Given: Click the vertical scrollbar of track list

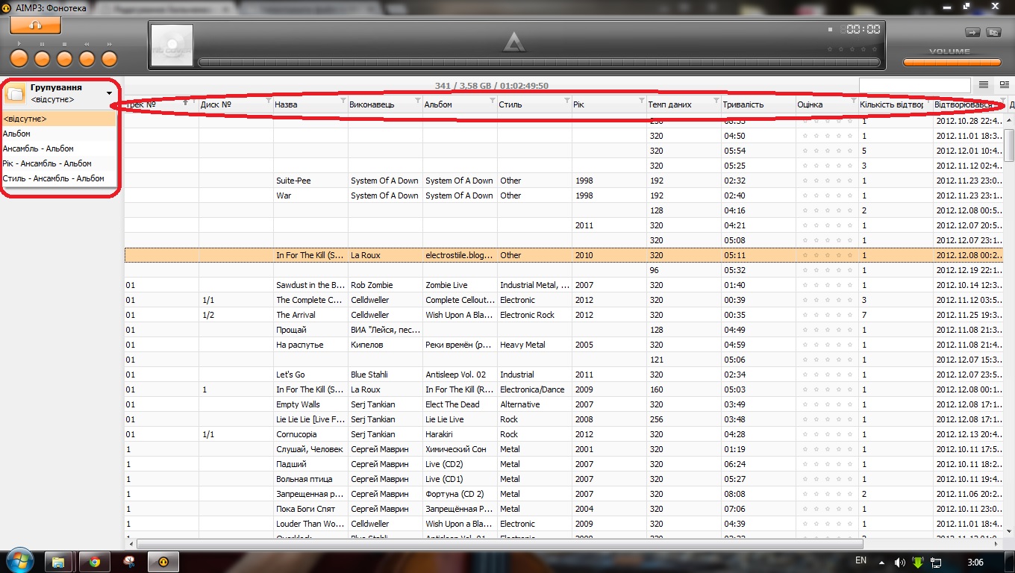Looking at the screenshot, I should [x=1010, y=145].
